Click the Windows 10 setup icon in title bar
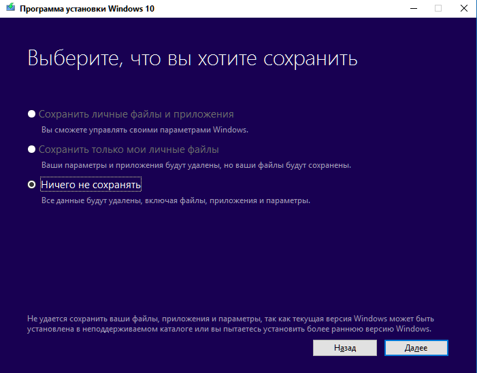This screenshot has height=373, width=477. click(11, 7)
